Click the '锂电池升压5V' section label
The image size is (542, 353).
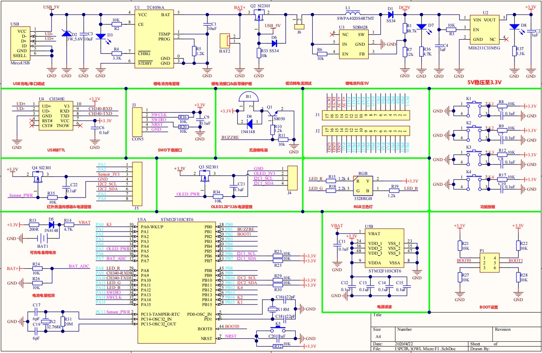pos(357,83)
